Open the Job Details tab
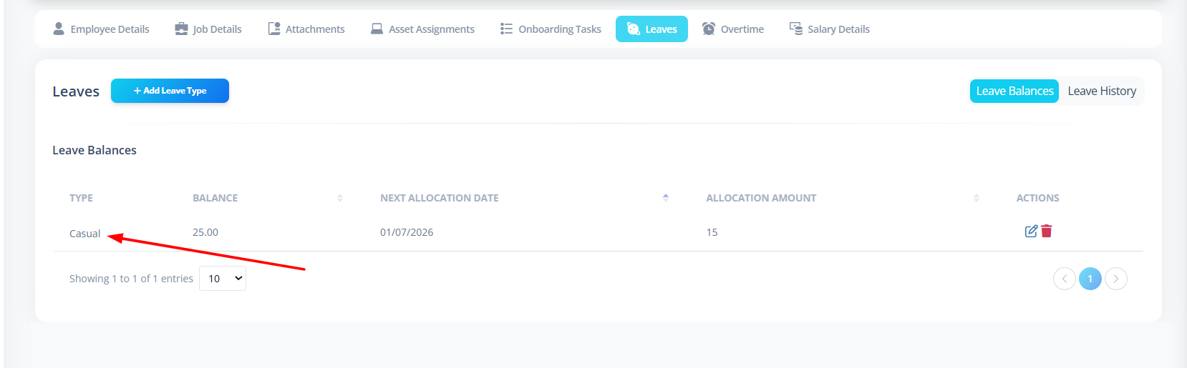This screenshot has width=1187, height=368. 208,29
